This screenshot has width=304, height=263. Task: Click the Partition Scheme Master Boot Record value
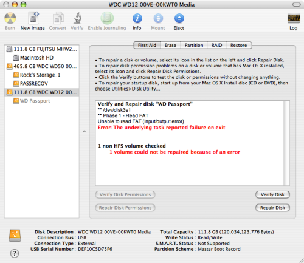click(x=219, y=249)
